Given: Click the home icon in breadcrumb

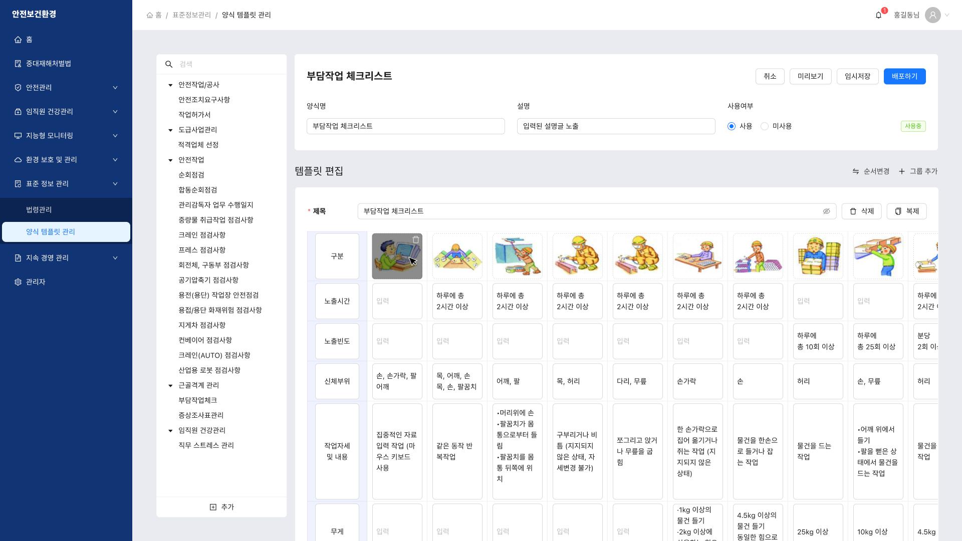Looking at the screenshot, I should tap(150, 15).
